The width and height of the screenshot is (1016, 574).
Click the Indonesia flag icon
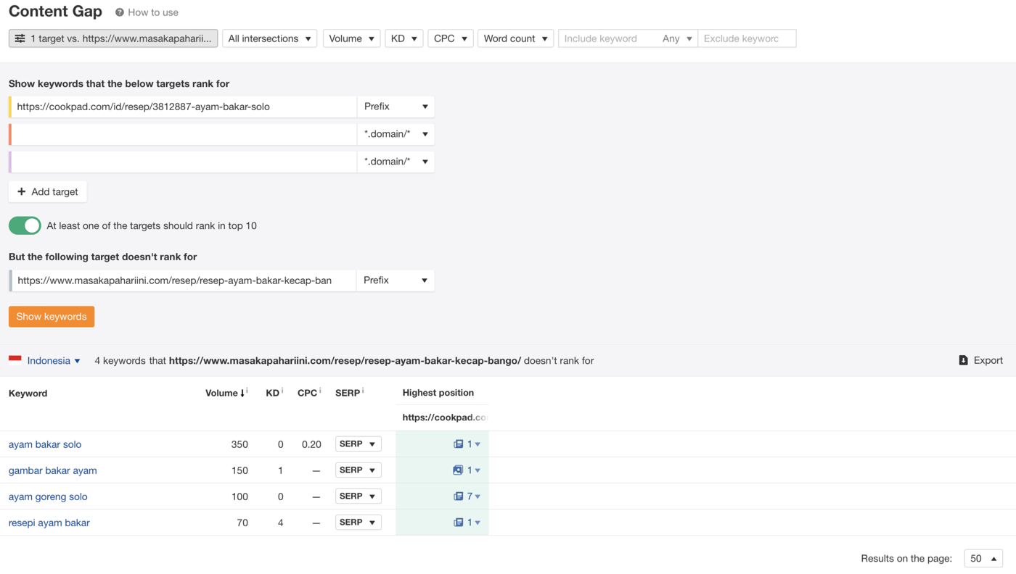point(15,359)
